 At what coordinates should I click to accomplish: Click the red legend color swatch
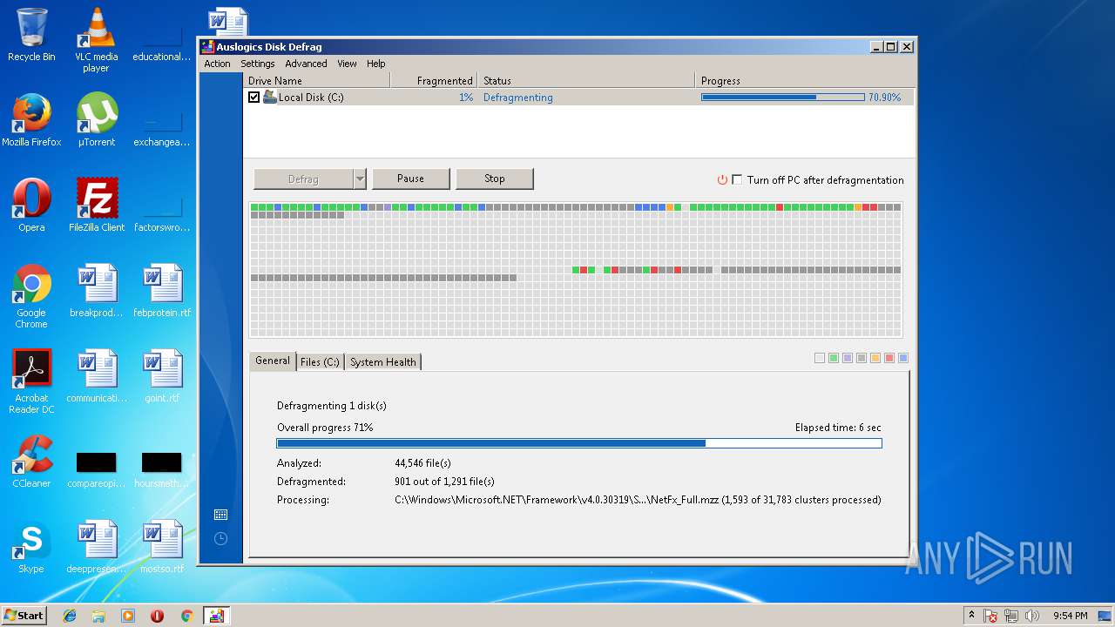(x=889, y=358)
